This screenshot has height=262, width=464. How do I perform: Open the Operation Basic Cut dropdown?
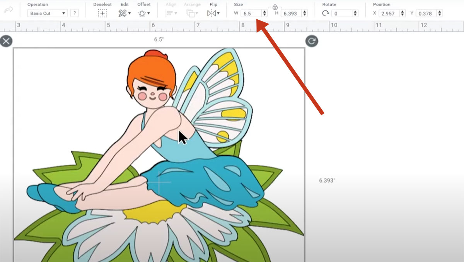(x=47, y=14)
